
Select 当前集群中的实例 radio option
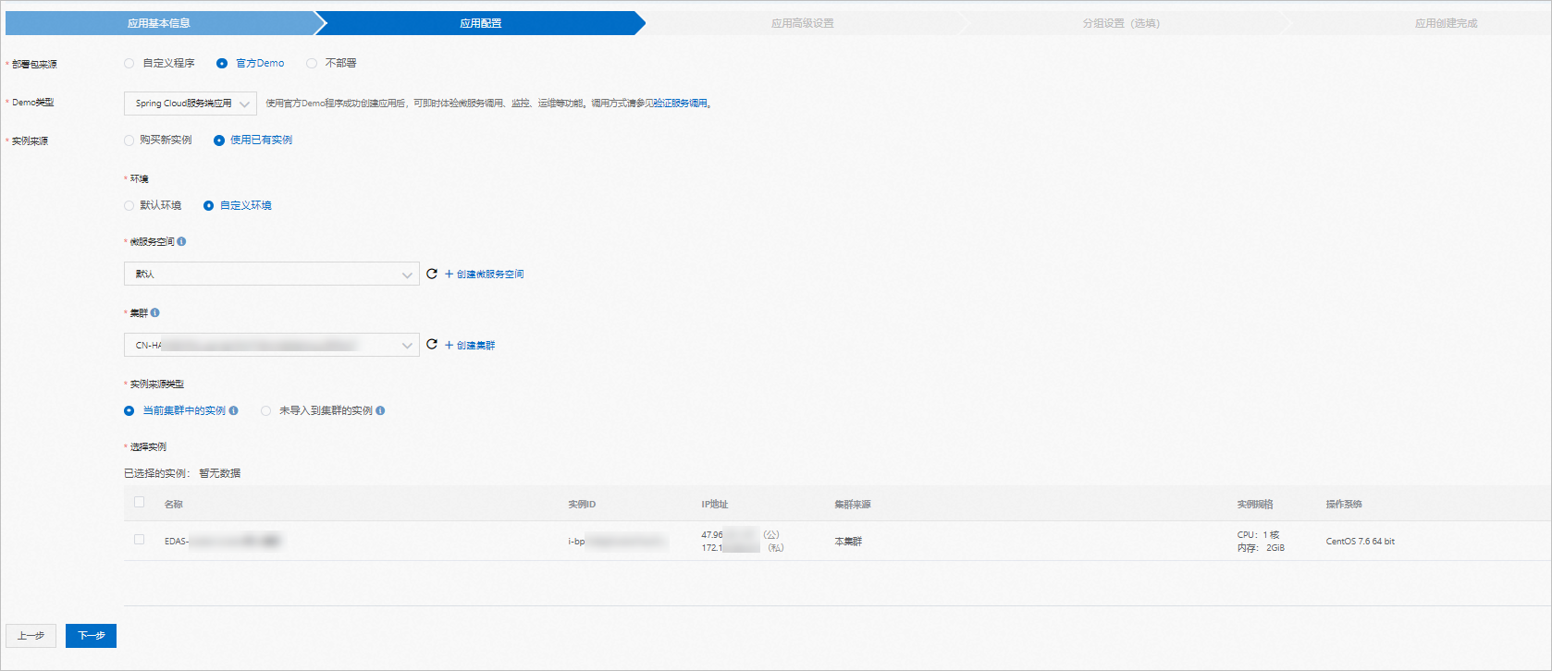[x=129, y=410]
